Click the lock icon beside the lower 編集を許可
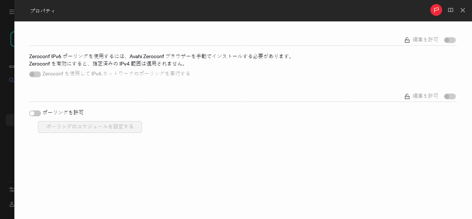 407,96
